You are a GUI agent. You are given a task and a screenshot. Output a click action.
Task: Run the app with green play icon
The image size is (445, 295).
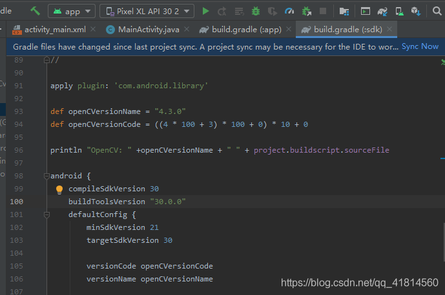pos(205,11)
